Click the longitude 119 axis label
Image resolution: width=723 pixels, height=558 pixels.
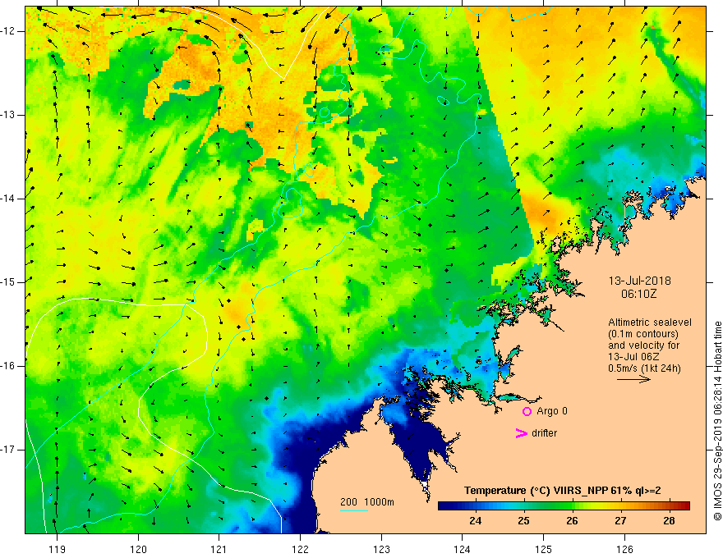pos(57,549)
